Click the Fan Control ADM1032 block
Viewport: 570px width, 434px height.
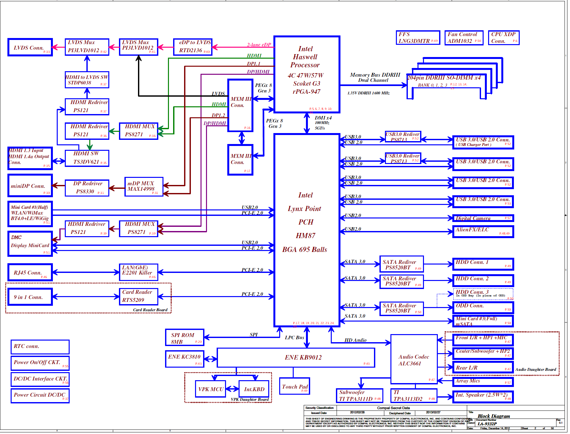[464, 38]
